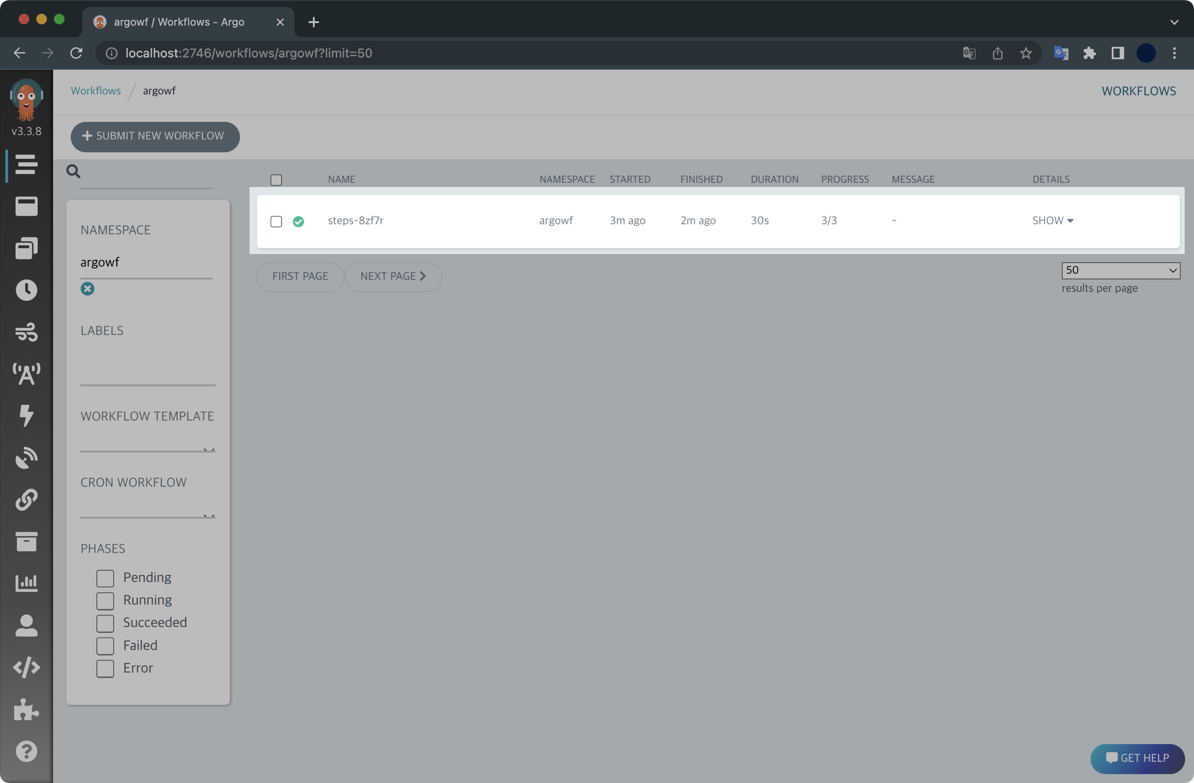Check the Failed phase checkbox filter
The width and height of the screenshot is (1194, 783).
coord(104,645)
